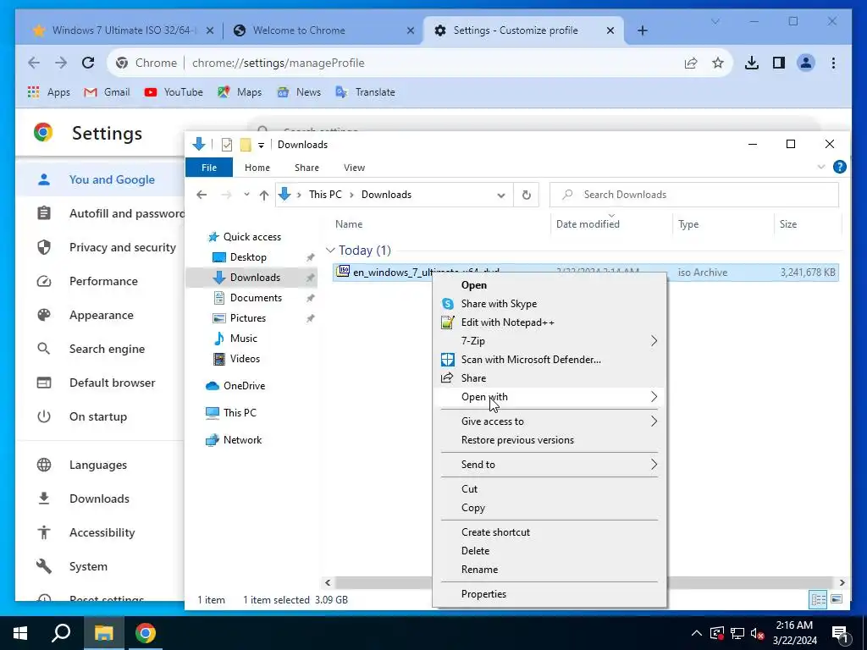
Task: Open Apps bookmark shortcut
Action: pos(48,92)
